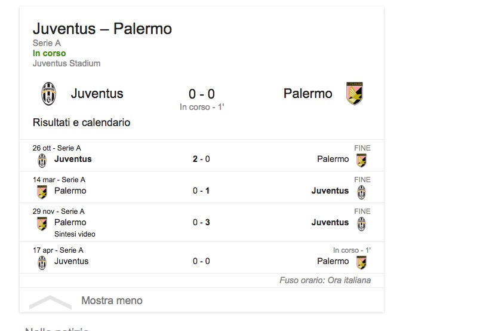The image size is (480, 331).
Task: Click Palermo crest in 29 nov match
Action: pos(42,223)
